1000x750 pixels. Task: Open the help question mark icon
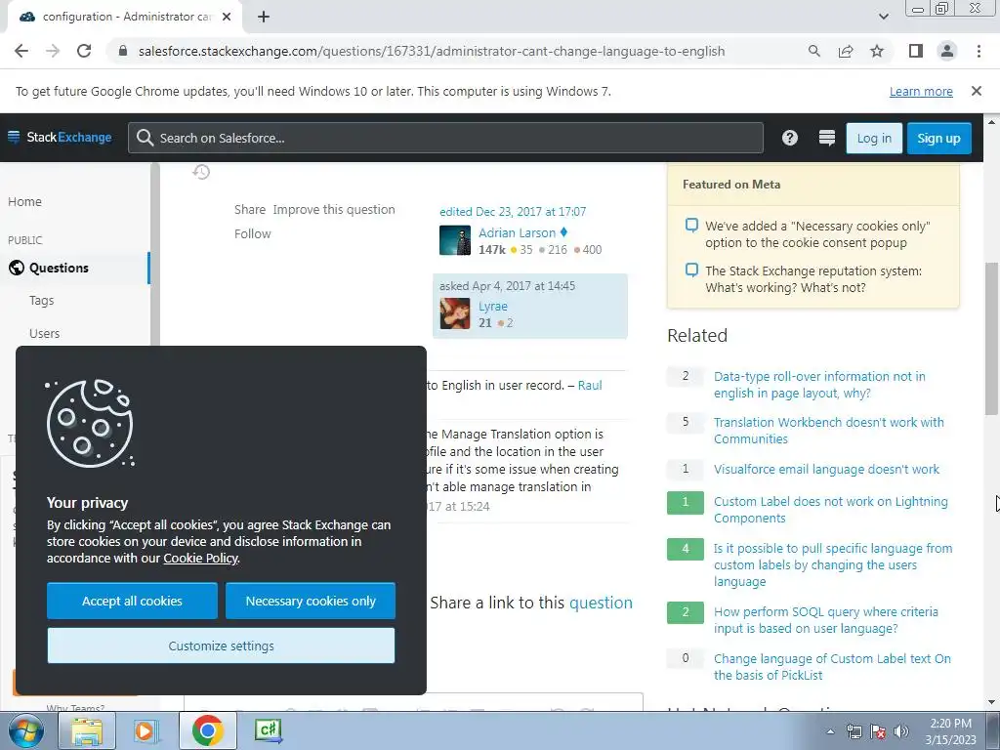pyautogui.click(x=789, y=138)
